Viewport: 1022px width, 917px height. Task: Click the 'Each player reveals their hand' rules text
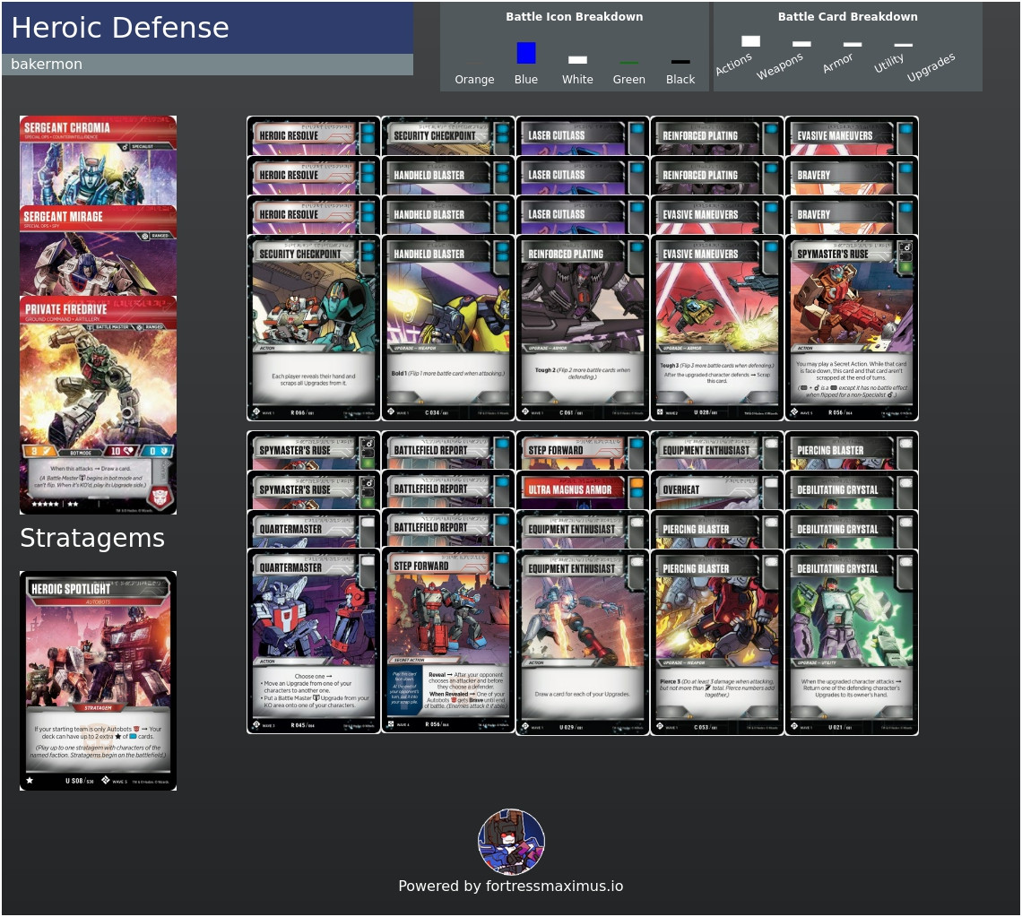tap(314, 380)
